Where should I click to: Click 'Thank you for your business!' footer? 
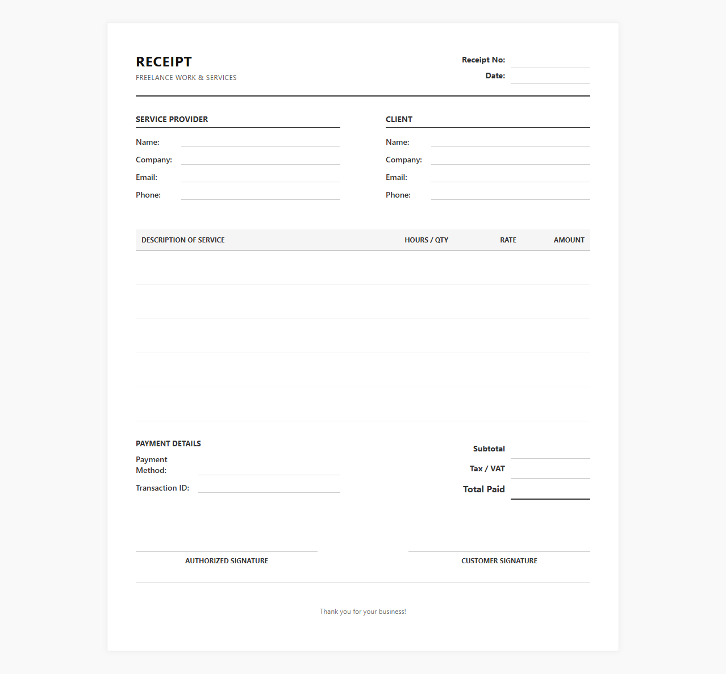tap(363, 612)
